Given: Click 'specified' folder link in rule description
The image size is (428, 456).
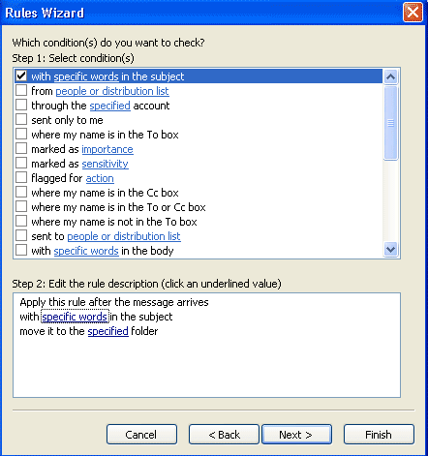Looking at the screenshot, I should pyautogui.click(x=107, y=331).
